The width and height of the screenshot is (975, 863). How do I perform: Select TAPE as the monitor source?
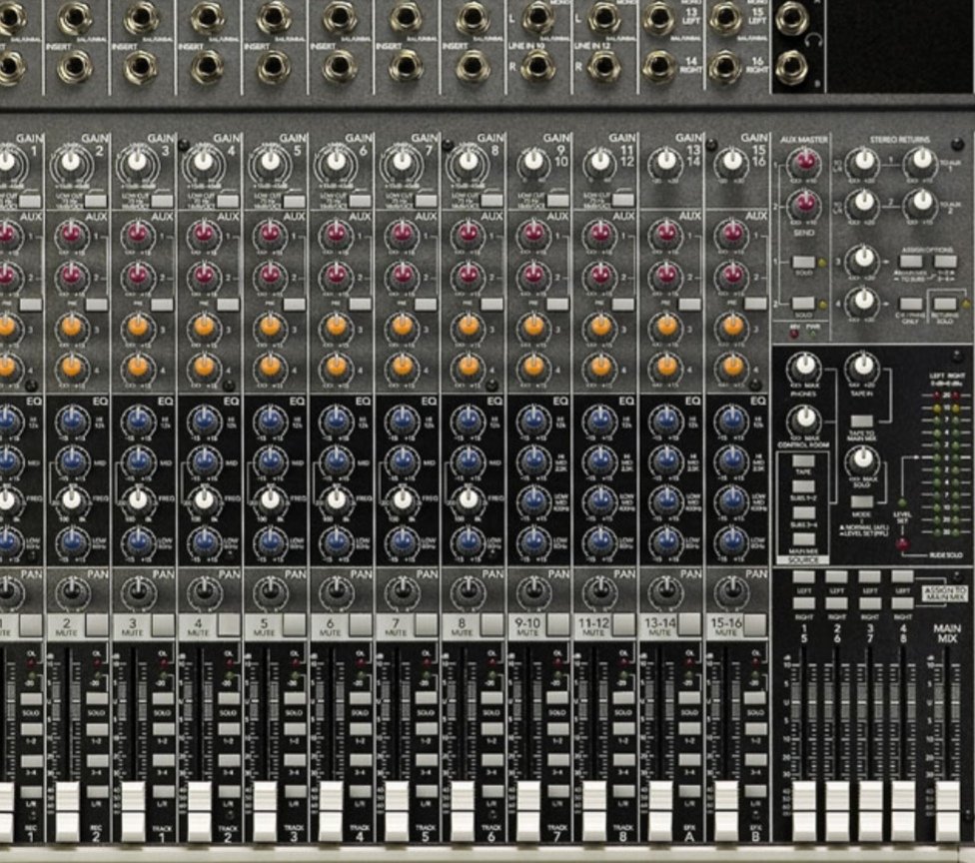tap(803, 461)
